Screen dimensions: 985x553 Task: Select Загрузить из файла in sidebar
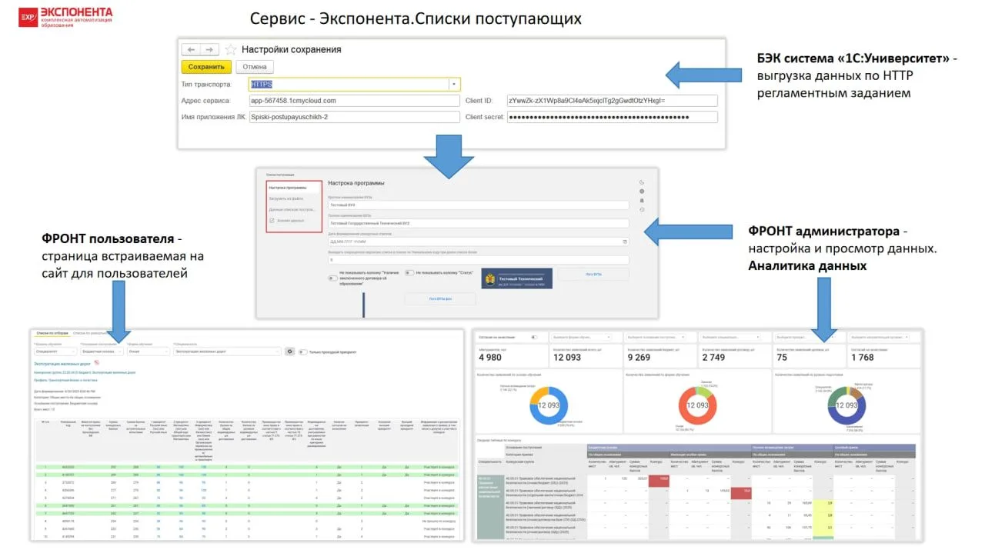286,198
